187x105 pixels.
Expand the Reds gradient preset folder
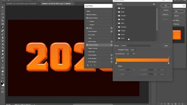(x=117, y=23)
